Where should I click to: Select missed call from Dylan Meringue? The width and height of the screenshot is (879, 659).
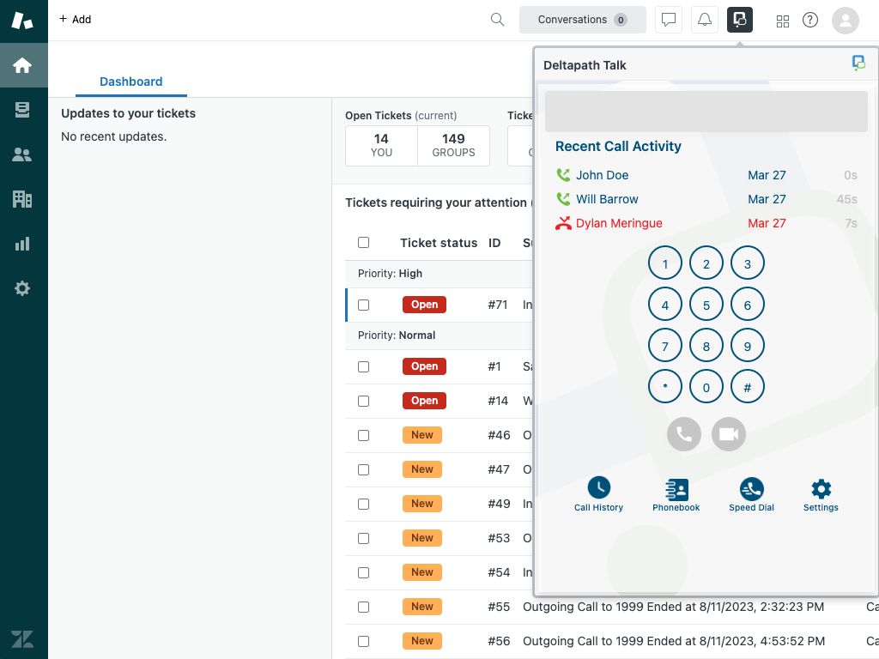[618, 223]
